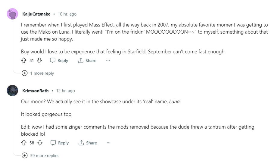Open KaijuCatsnake's user avatar

pyautogui.click(x=12, y=14)
